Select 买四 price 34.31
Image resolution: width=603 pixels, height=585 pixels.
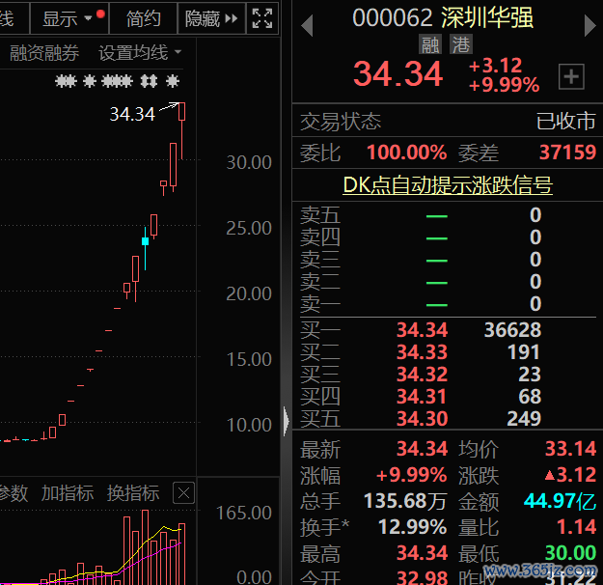click(x=422, y=397)
